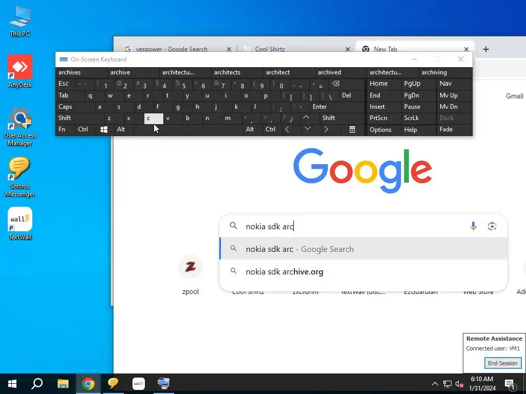Open taskbar search magnifier

[x=37, y=384]
